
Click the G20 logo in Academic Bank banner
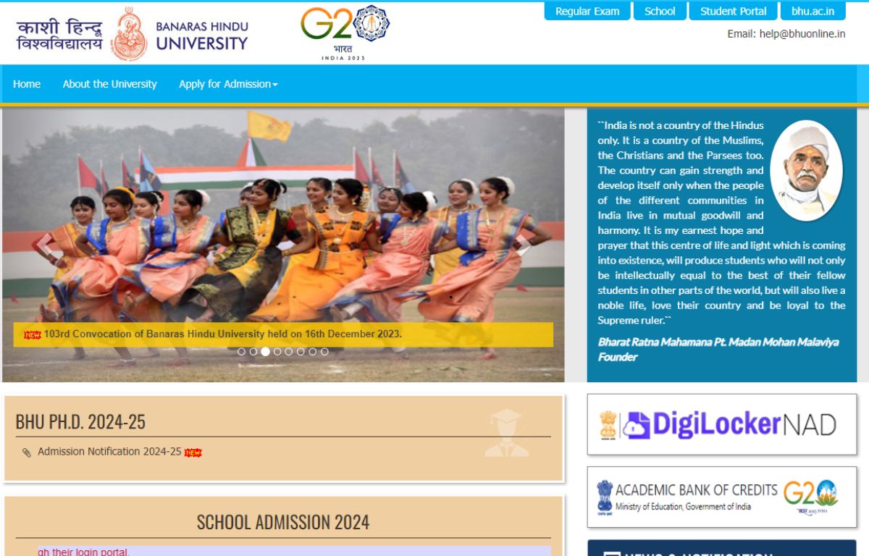810,497
